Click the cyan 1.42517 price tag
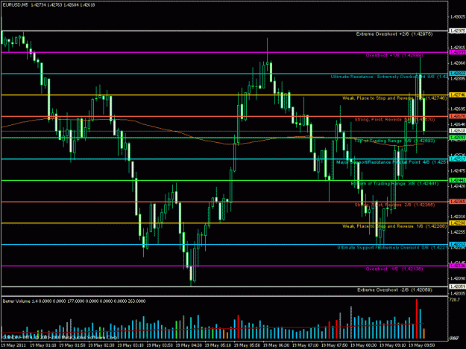 pyautogui.click(x=457, y=159)
